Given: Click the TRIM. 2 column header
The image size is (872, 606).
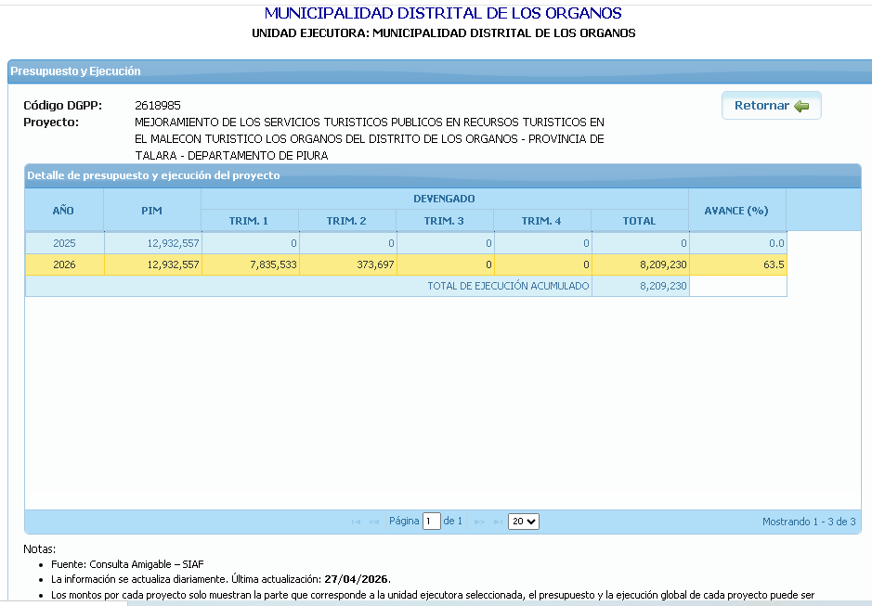Looking at the screenshot, I should (346, 221).
